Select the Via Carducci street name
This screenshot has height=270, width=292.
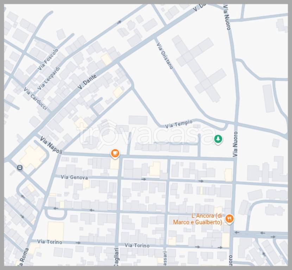[35, 99]
